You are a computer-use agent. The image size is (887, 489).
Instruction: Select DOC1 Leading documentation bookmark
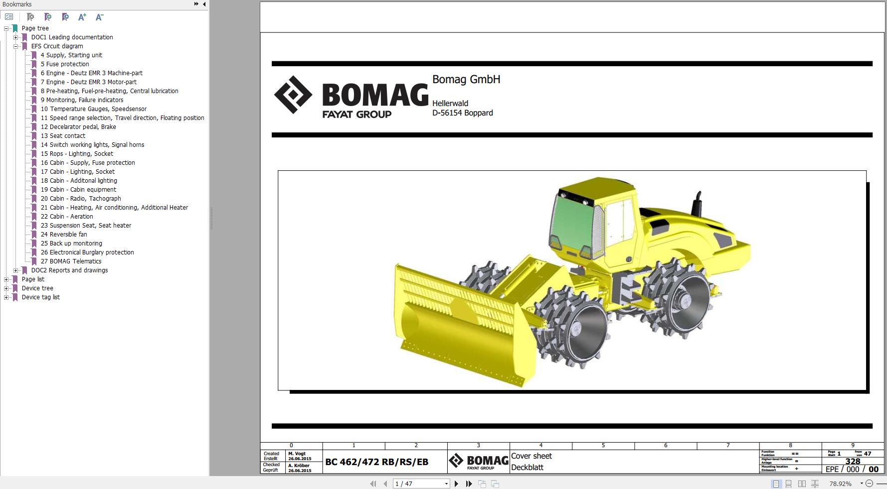[x=72, y=37]
